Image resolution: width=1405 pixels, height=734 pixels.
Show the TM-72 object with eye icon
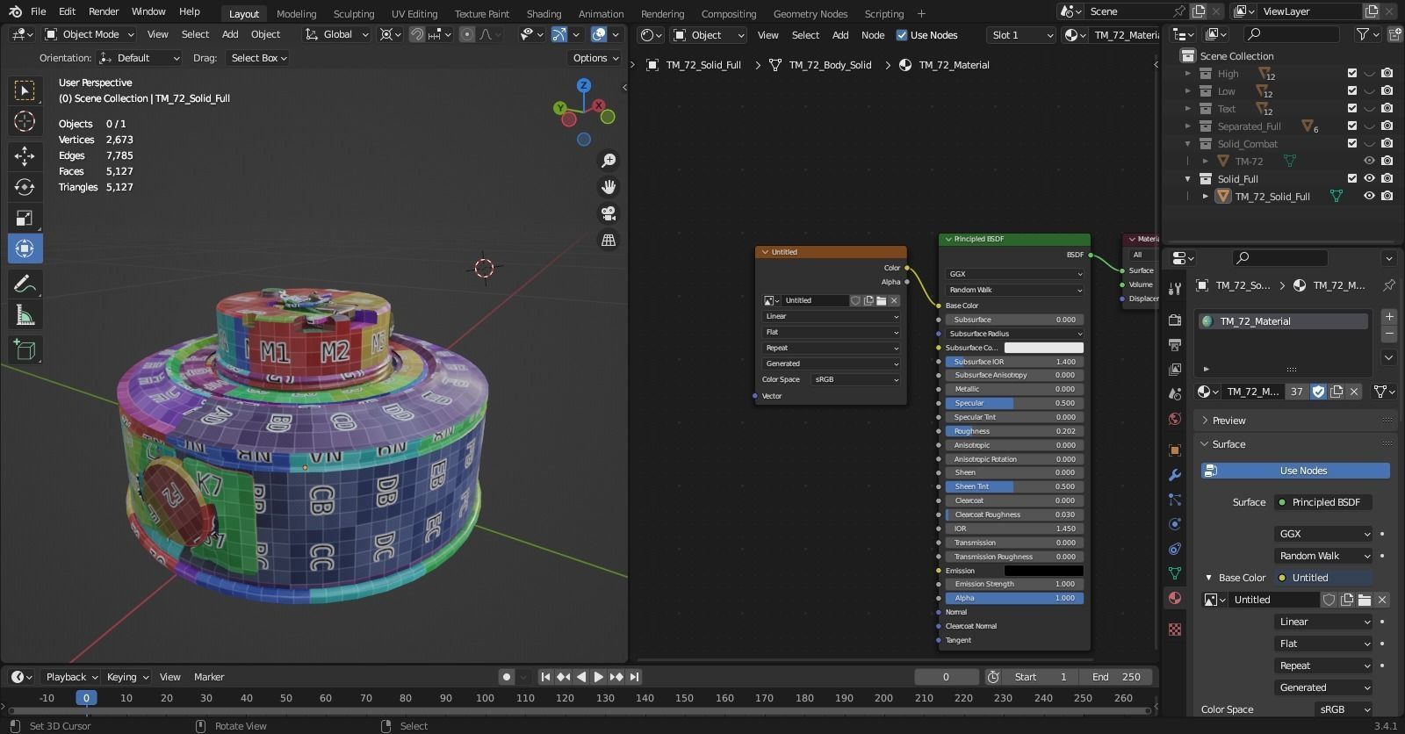[x=1369, y=162]
